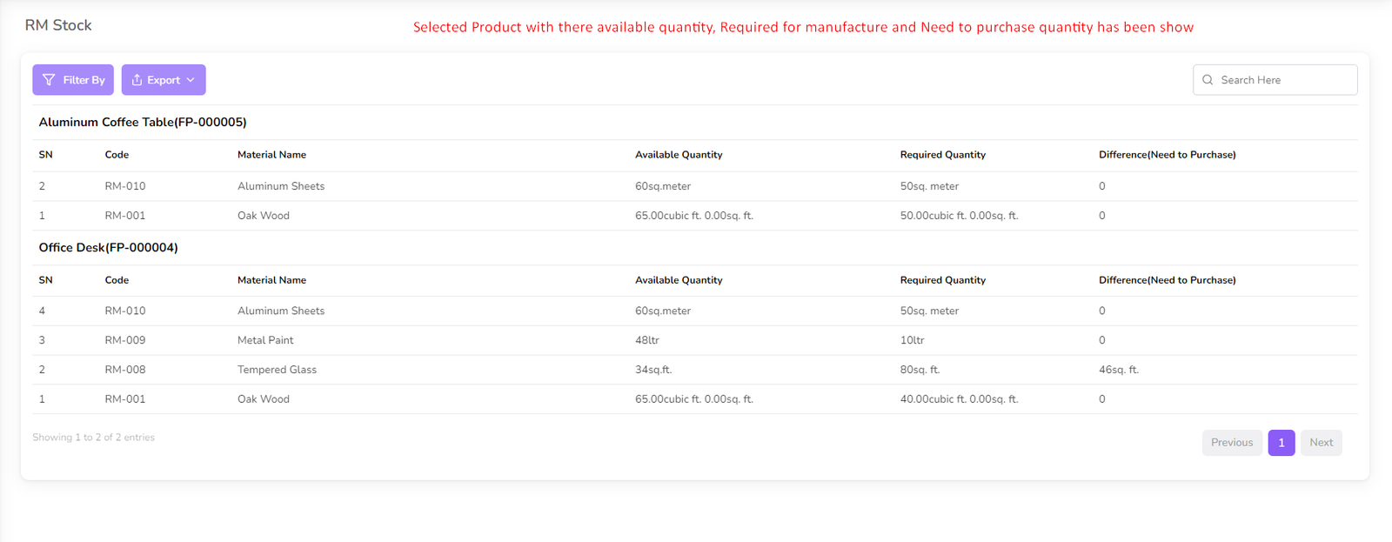Image resolution: width=1392 pixels, height=542 pixels.
Task: Select the Tempered Glass row
Action: 277,370
